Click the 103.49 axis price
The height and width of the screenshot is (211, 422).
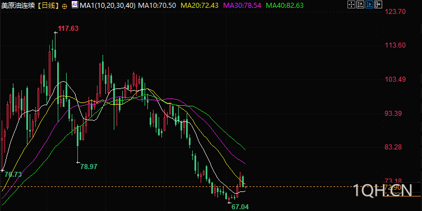coord(395,79)
